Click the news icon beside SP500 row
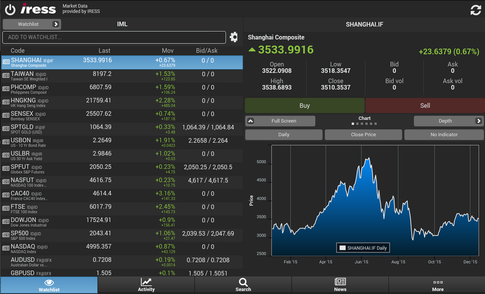This screenshot has width=485, height=294. 6,235
